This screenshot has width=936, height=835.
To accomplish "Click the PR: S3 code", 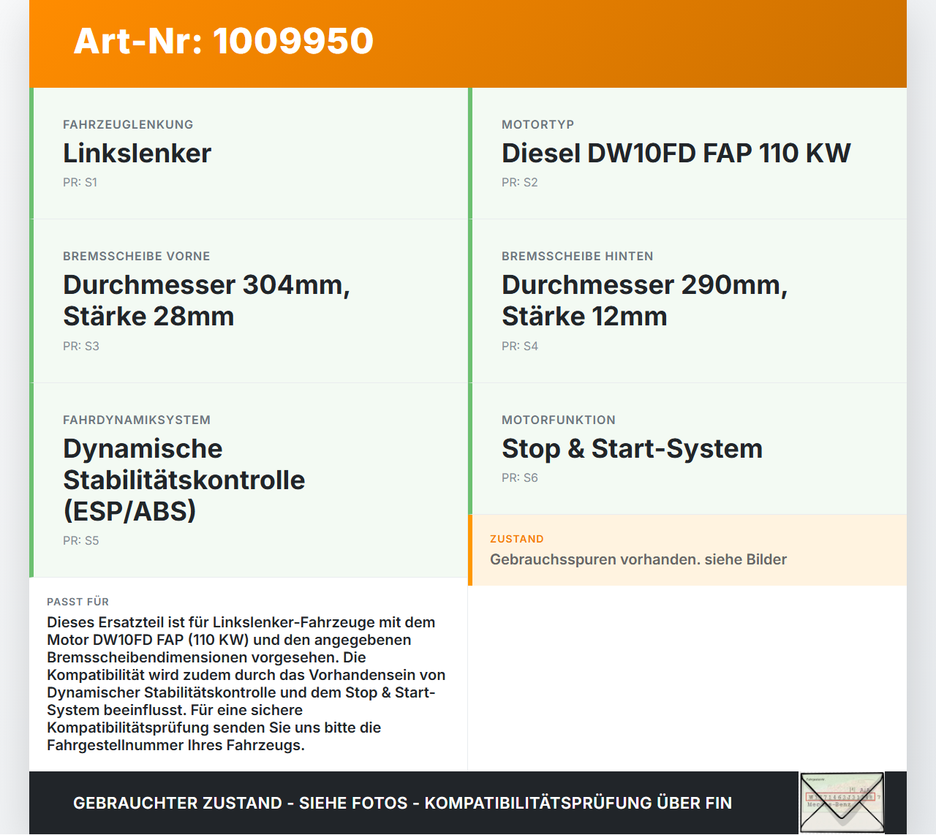I will pos(81,346).
